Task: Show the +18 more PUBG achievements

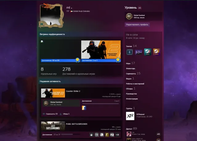Action: (x=117, y=135)
